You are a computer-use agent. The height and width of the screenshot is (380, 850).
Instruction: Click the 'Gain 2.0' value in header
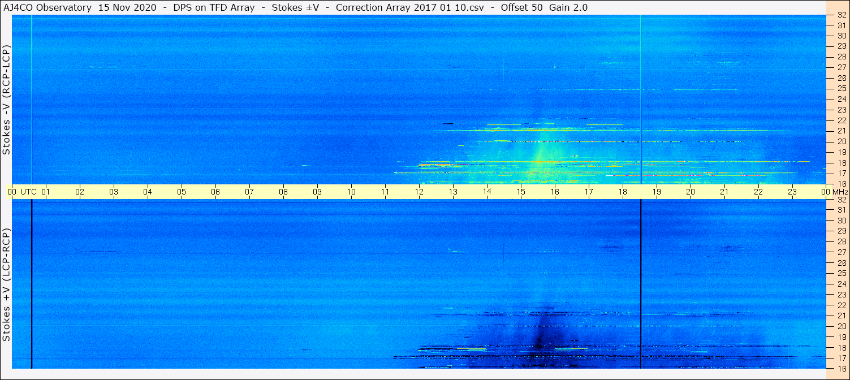point(568,7)
